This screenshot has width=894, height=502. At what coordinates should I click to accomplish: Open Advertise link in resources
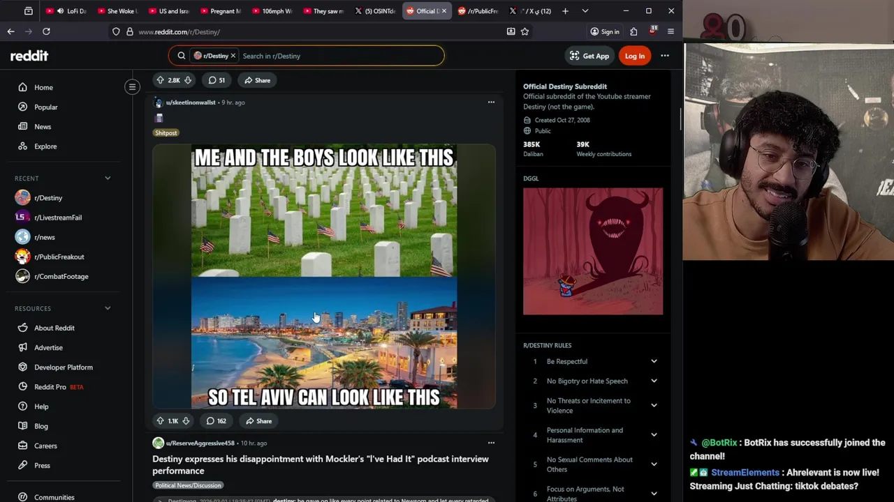48,347
